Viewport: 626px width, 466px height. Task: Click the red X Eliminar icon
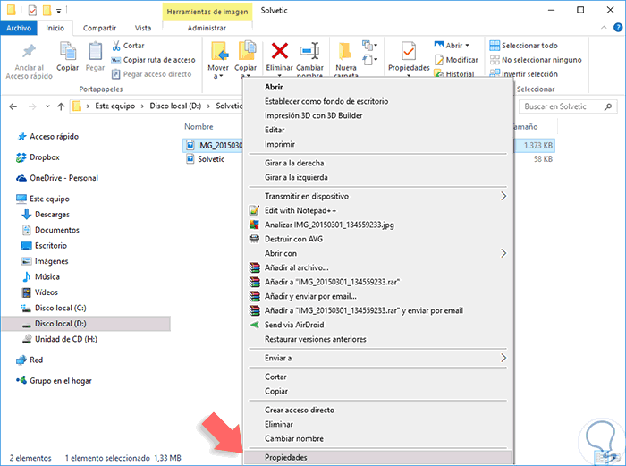click(279, 51)
